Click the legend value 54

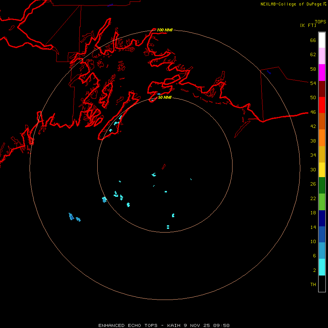313,83
